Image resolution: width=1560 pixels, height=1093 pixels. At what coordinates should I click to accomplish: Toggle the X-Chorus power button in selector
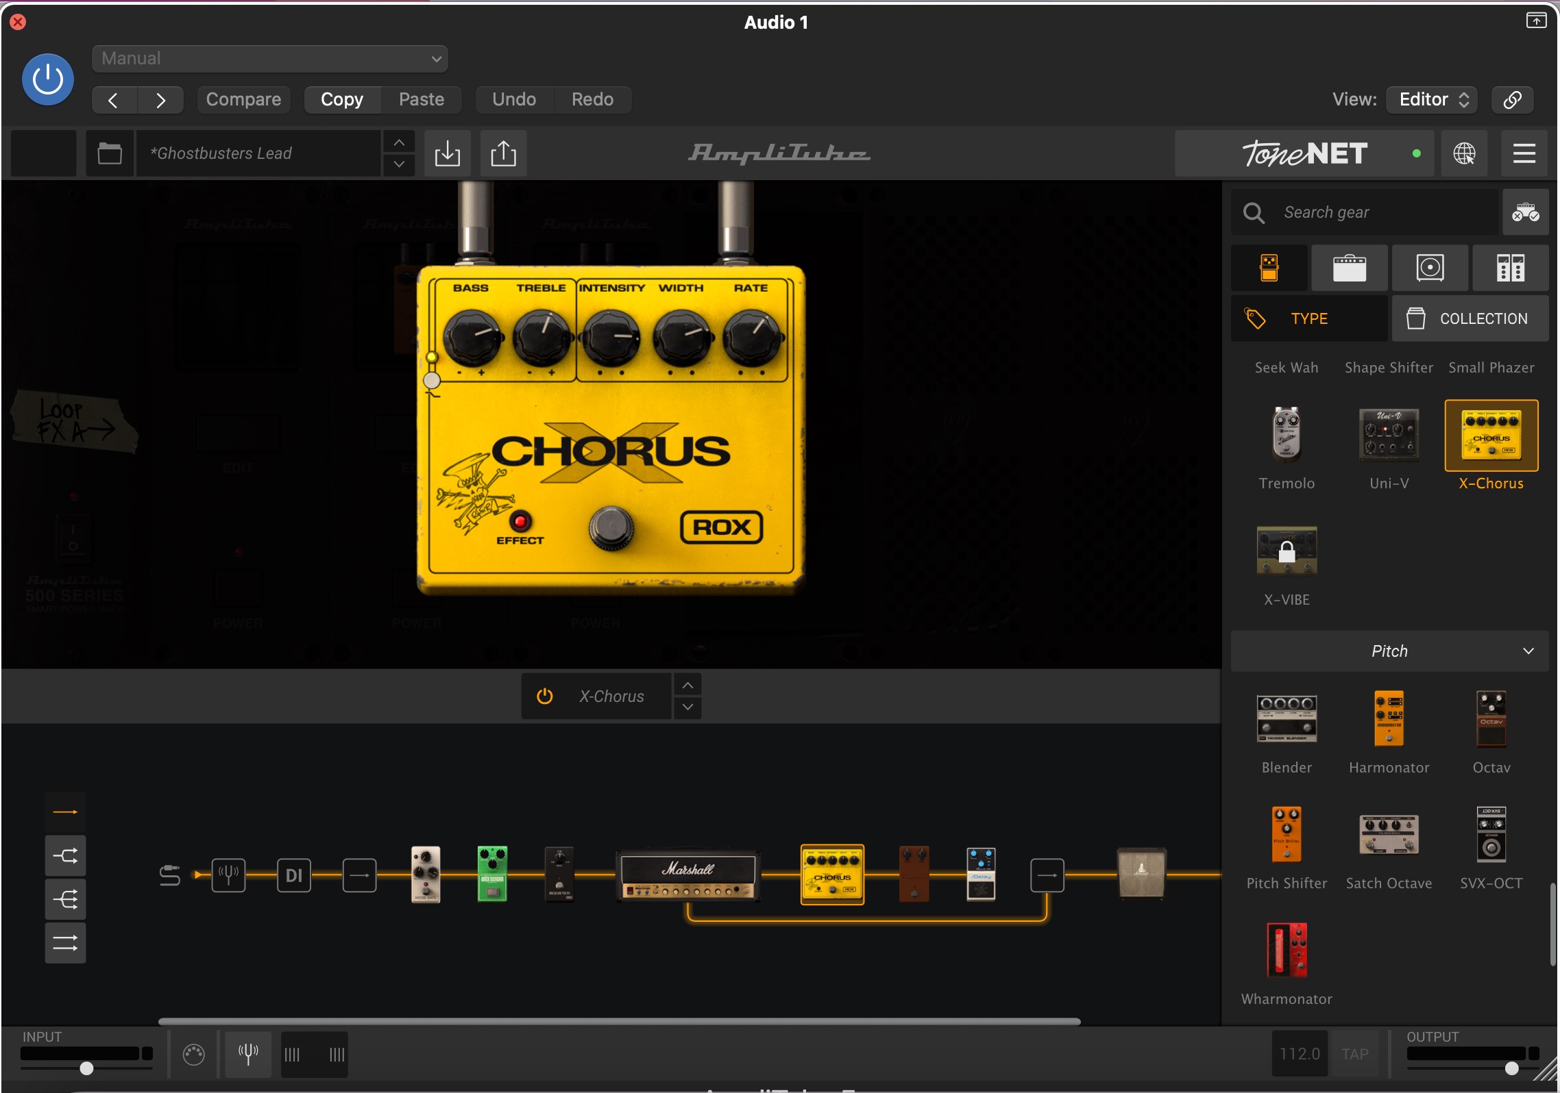coord(545,696)
